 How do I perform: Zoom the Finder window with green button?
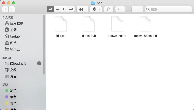pos(14,3)
